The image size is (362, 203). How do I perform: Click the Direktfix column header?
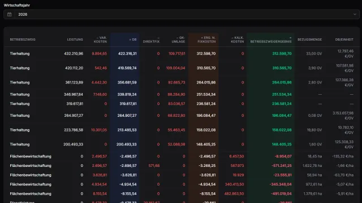click(x=151, y=39)
